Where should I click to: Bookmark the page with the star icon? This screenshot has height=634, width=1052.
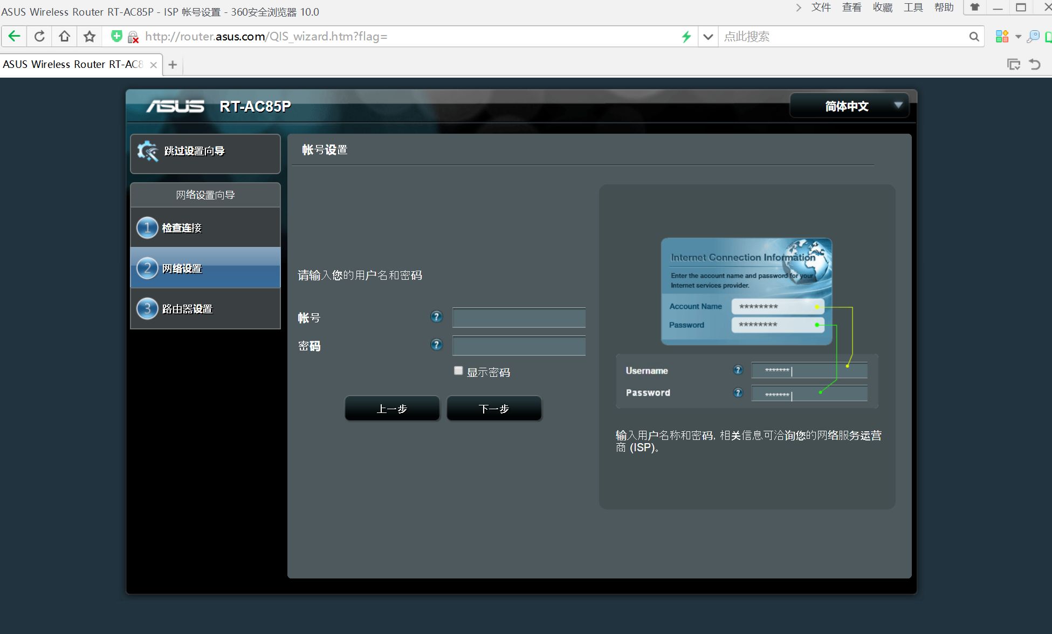pyautogui.click(x=90, y=37)
